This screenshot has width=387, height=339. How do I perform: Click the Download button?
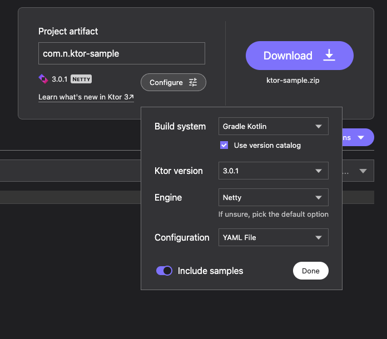coord(299,56)
